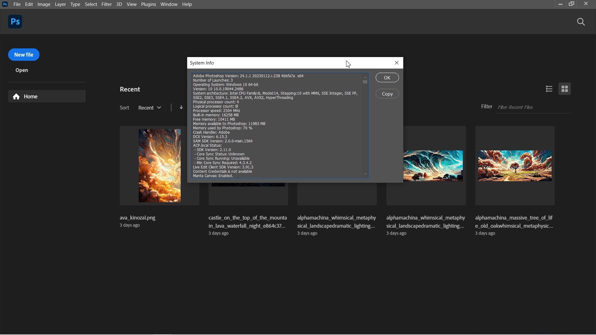Open the Filter menu
Screen dimensions: 596x335
click(106, 4)
